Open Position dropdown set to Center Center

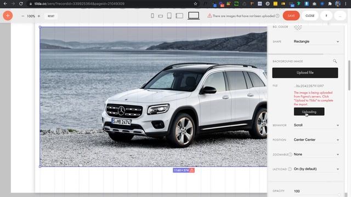316,140
